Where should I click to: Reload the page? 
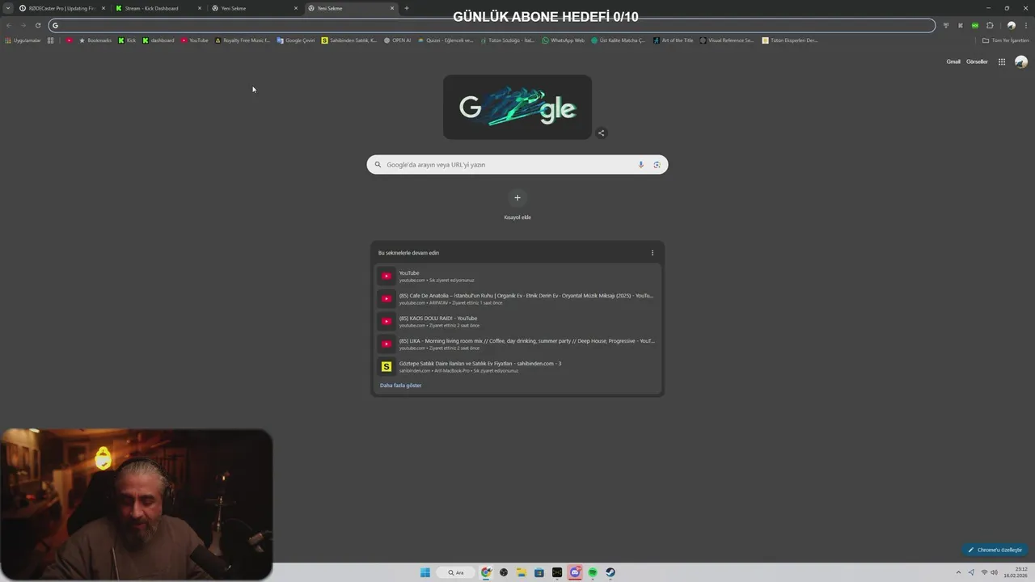point(37,25)
